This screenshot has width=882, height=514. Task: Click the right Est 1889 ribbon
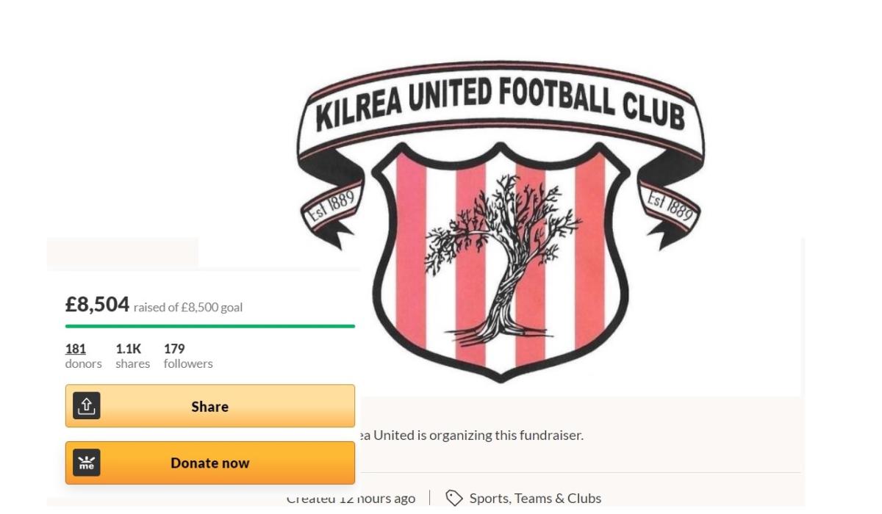(670, 204)
